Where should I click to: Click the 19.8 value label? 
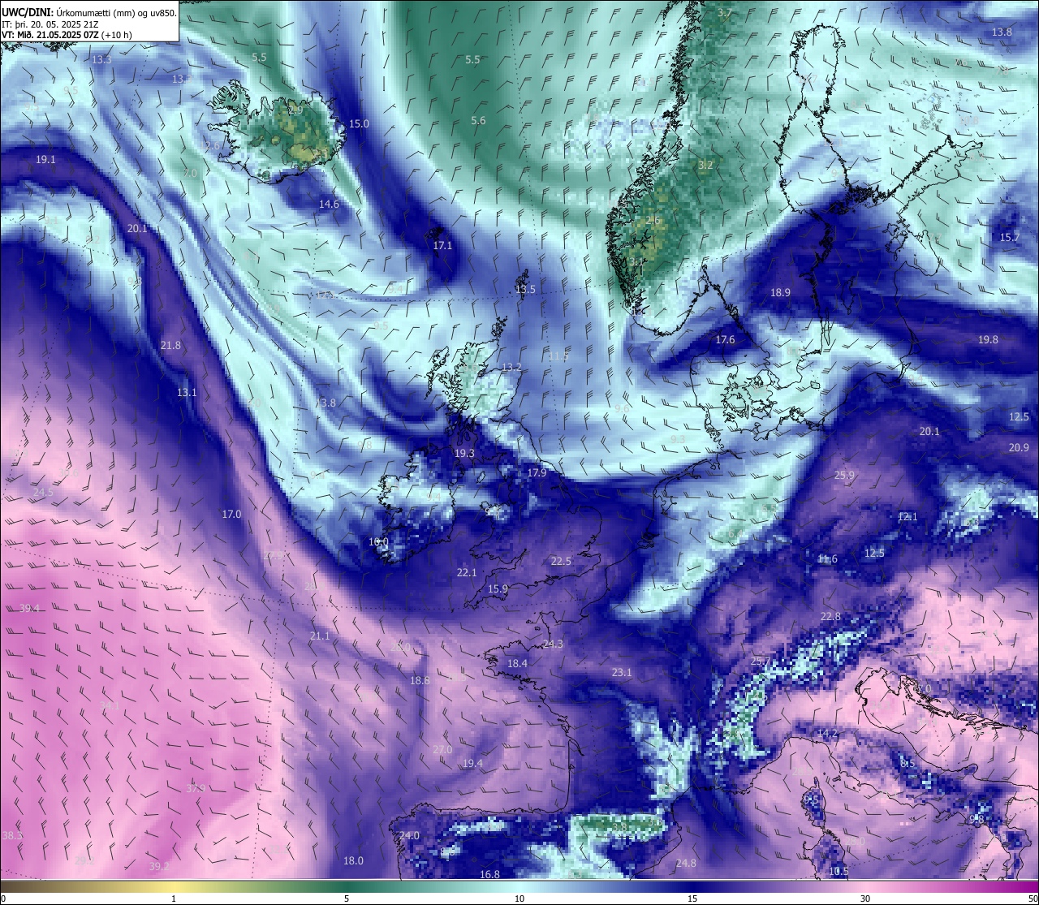tap(988, 340)
